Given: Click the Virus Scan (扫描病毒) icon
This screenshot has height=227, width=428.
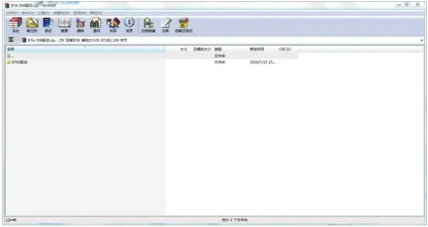Looking at the screenshot, I should click(148, 25).
